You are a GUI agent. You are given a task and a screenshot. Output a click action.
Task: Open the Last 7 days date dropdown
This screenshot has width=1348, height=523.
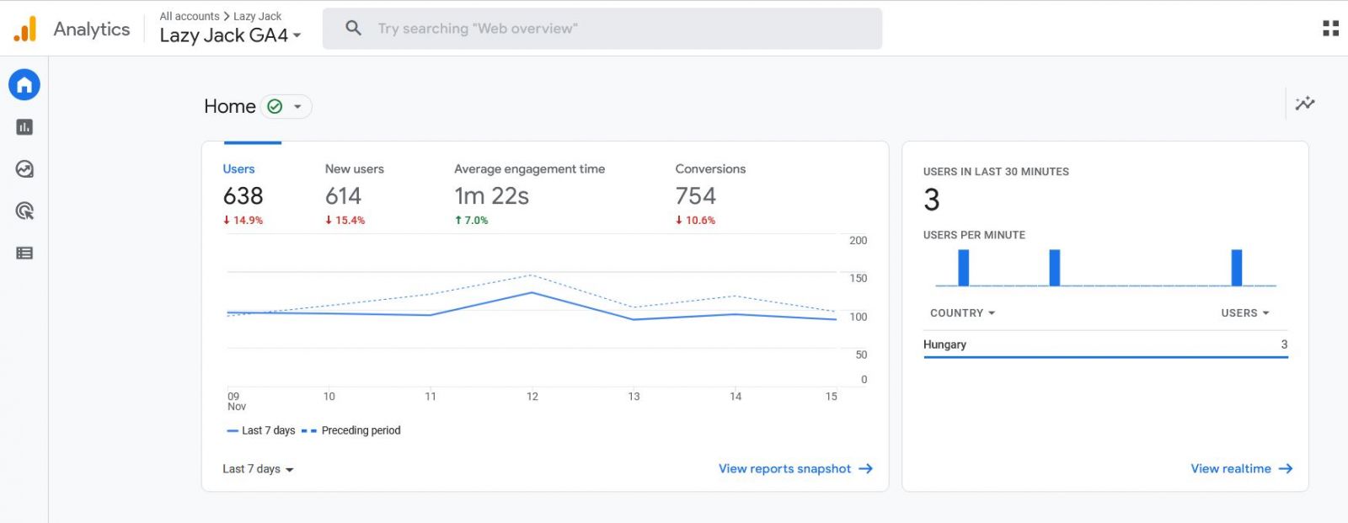pyautogui.click(x=258, y=469)
